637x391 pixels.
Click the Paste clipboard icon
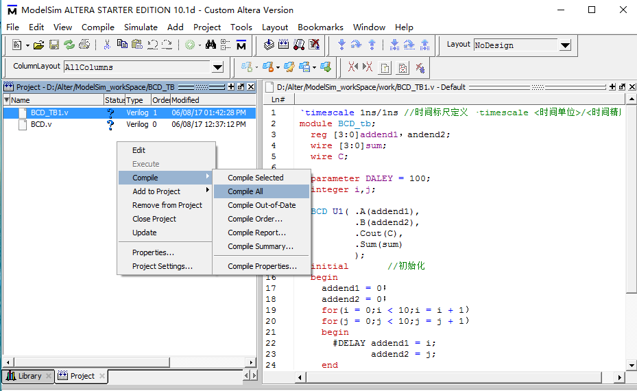(x=137, y=45)
